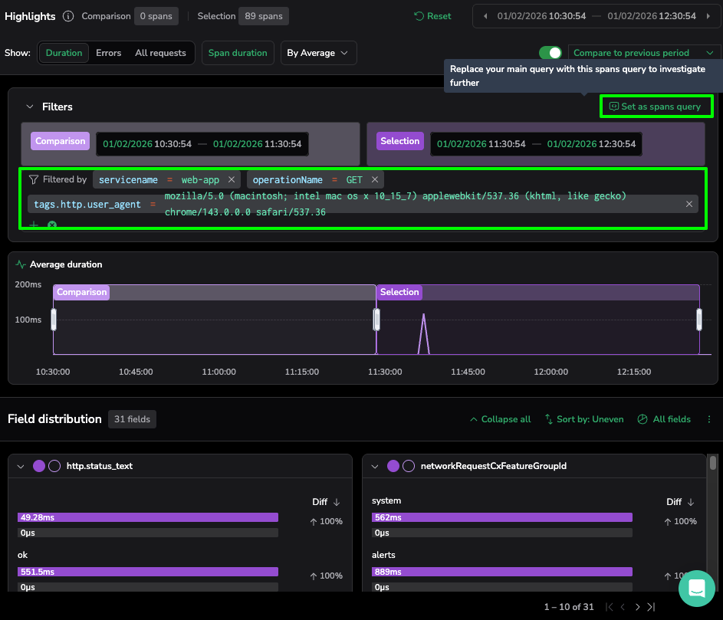Viewport: 723px width, 620px height.
Task: Click the Highlights info icon
Action: click(x=68, y=16)
